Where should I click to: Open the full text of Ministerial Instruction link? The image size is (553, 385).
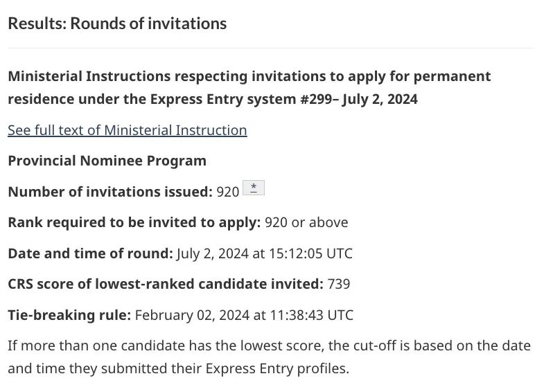pos(127,130)
